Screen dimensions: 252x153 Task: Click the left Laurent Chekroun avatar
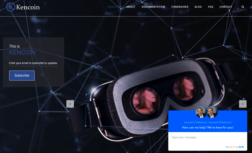click(x=201, y=112)
